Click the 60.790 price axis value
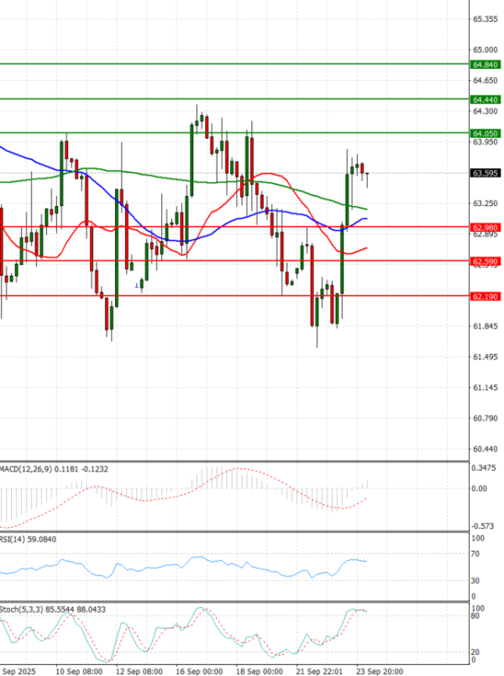 pos(486,419)
